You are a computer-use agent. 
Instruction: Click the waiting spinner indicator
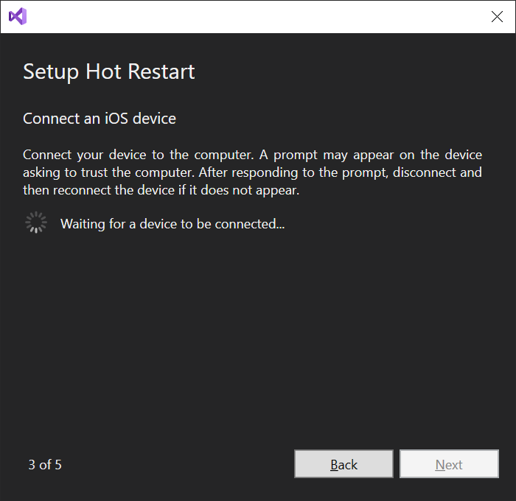[x=36, y=223]
